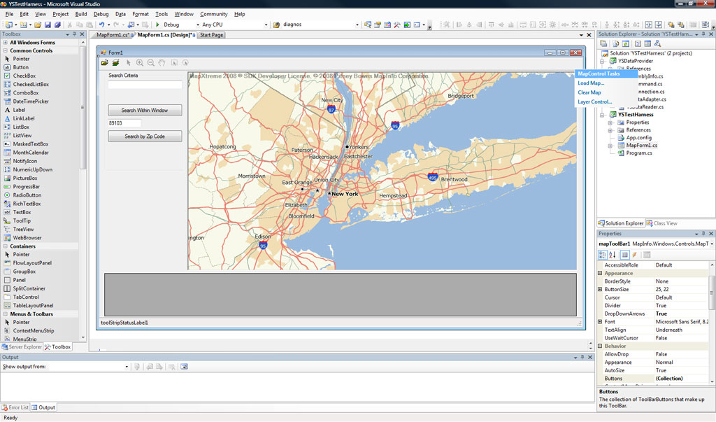Click the Search Criteria text field
The image size is (716, 422).
click(x=145, y=85)
